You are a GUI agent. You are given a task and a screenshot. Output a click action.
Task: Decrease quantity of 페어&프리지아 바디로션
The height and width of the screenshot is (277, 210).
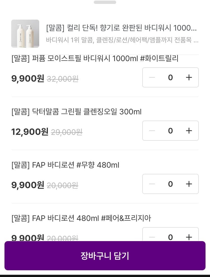click(152, 237)
